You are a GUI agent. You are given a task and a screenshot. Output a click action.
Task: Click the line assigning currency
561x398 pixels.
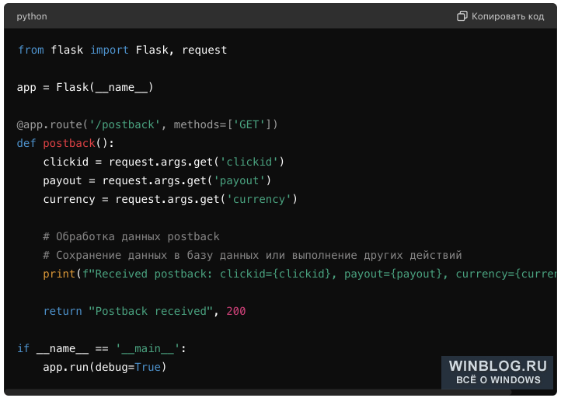[170, 199]
